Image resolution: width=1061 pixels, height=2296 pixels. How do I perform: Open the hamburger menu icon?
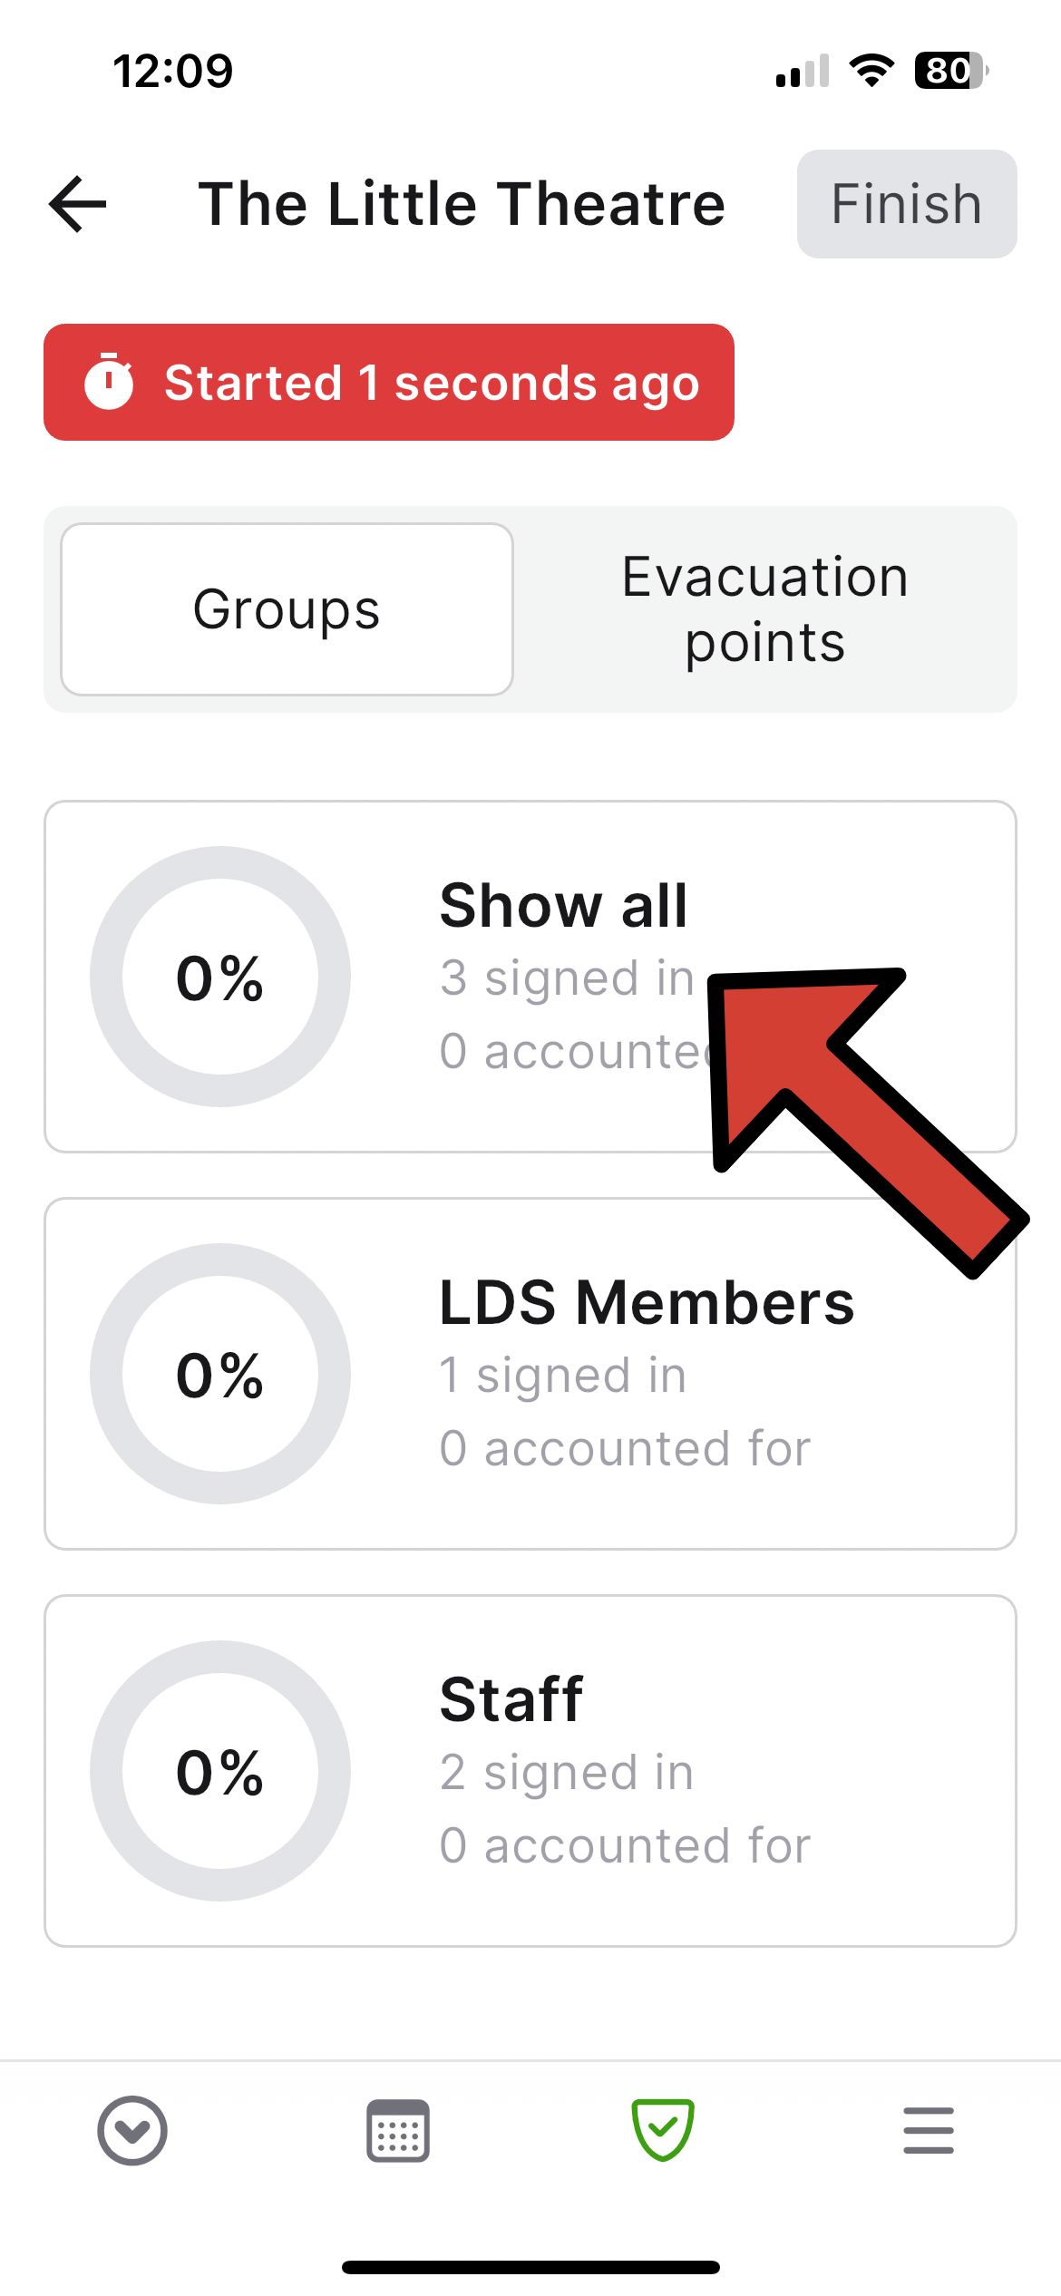(928, 2130)
